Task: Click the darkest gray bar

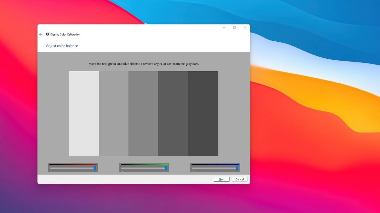Action: [x=203, y=114]
